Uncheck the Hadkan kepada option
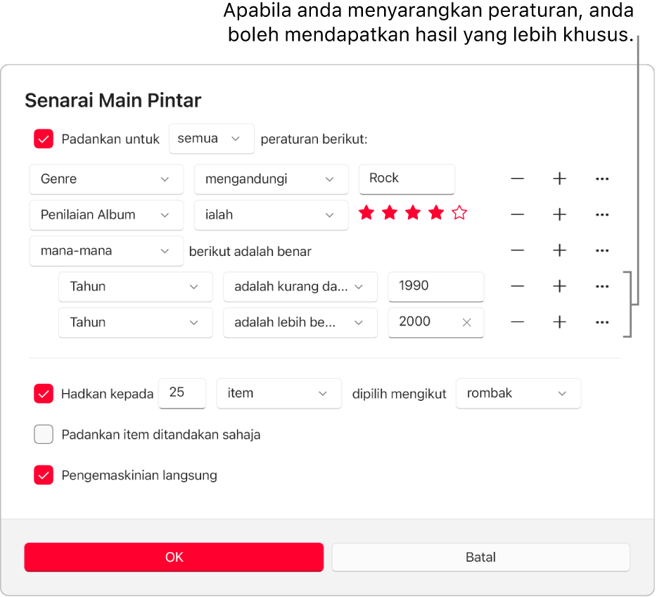 (x=43, y=394)
